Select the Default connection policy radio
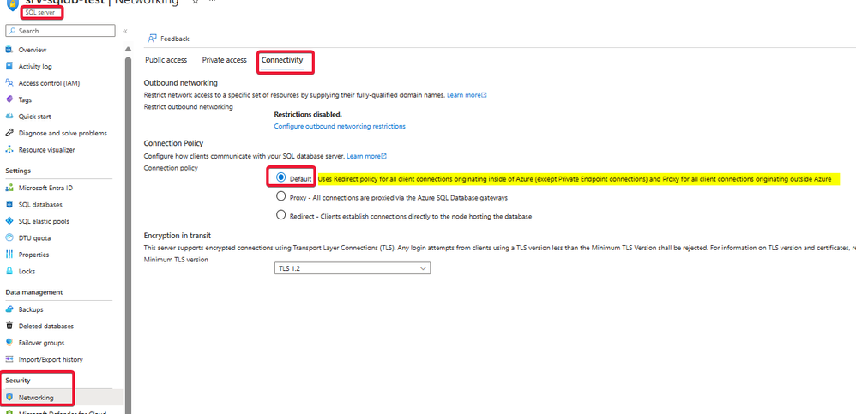 click(x=281, y=177)
